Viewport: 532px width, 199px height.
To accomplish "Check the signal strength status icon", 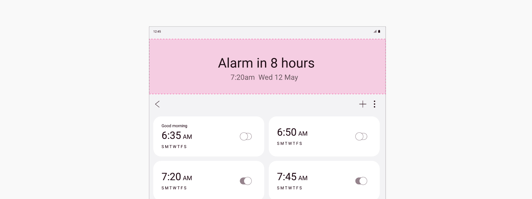I will pyautogui.click(x=375, y=32).
